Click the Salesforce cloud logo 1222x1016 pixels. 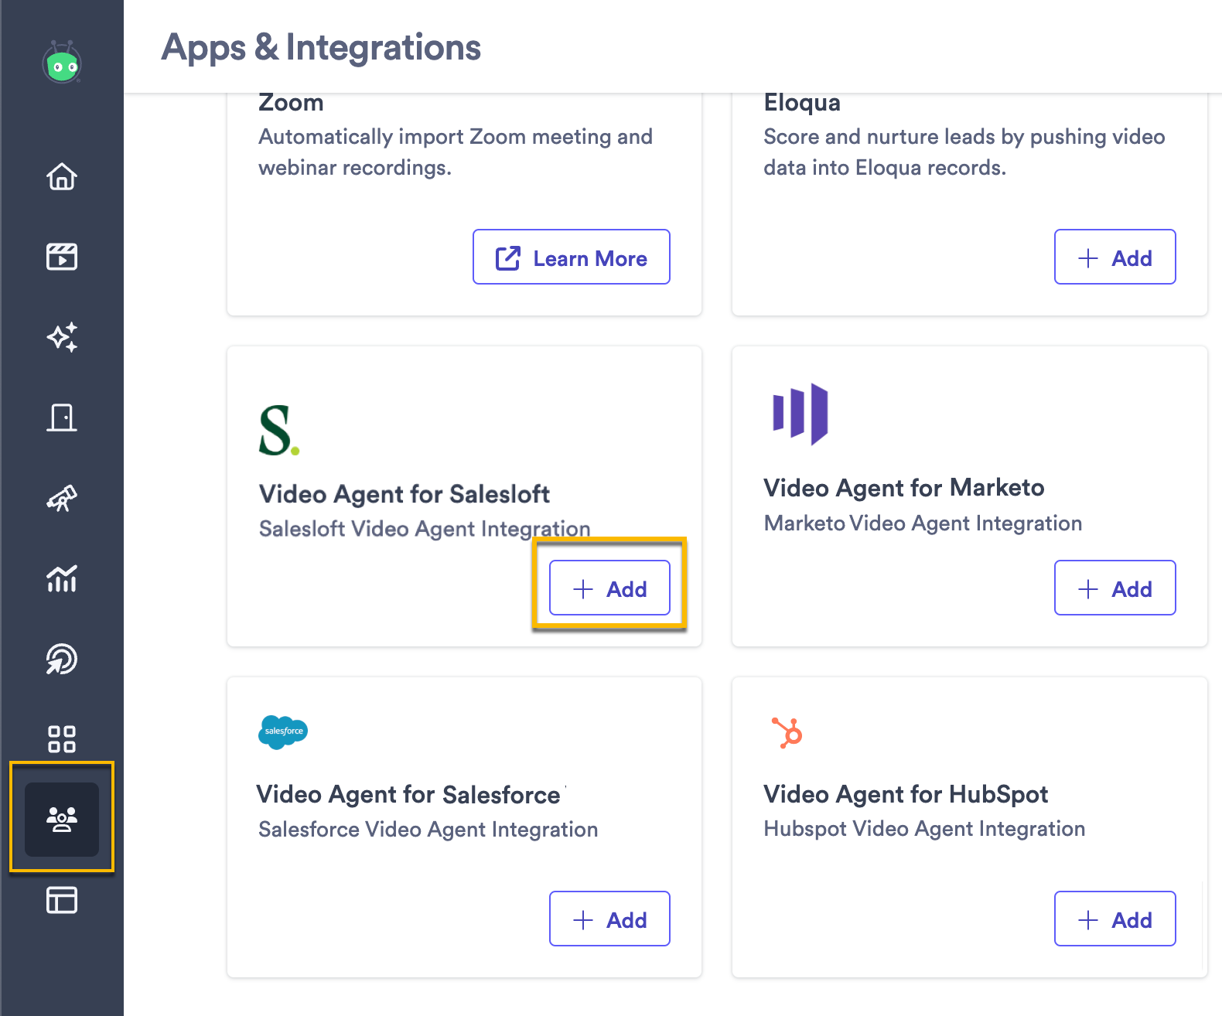pyautogui.click(x=283, y=731)
